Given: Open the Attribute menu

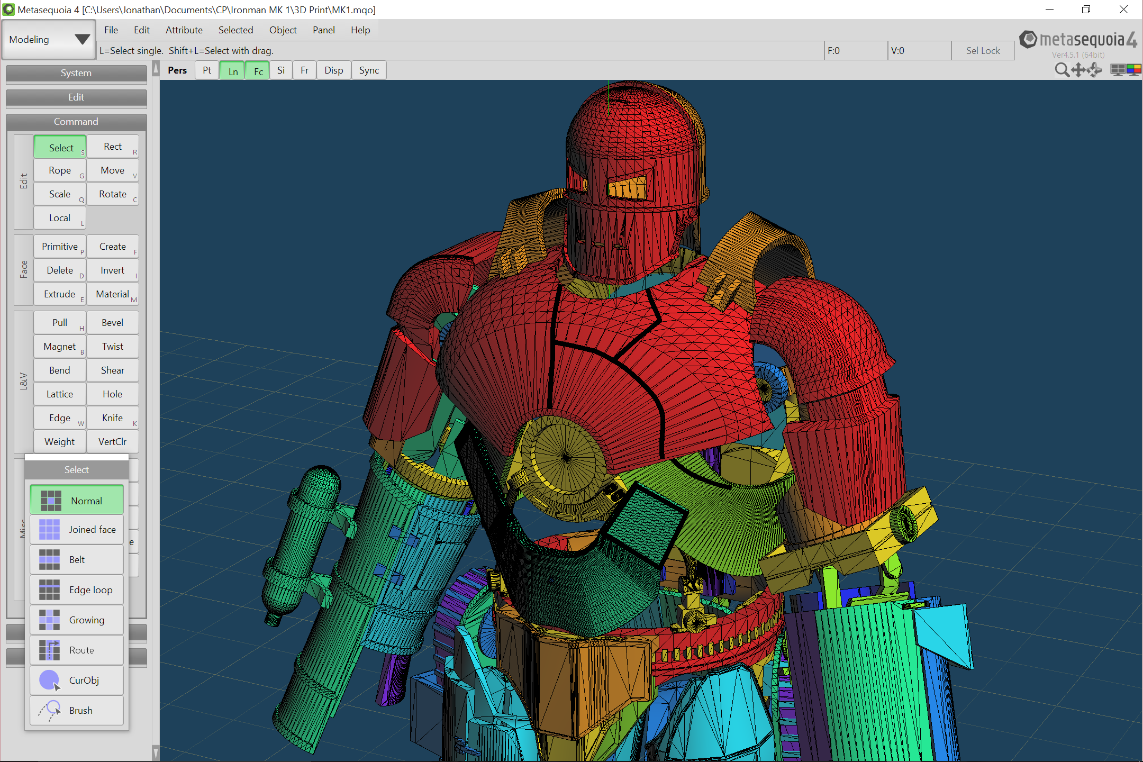Looking at the screenshot, I should pos(184,30).
